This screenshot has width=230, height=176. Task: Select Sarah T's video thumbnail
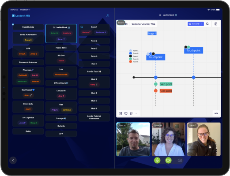[x=204, y=139]
